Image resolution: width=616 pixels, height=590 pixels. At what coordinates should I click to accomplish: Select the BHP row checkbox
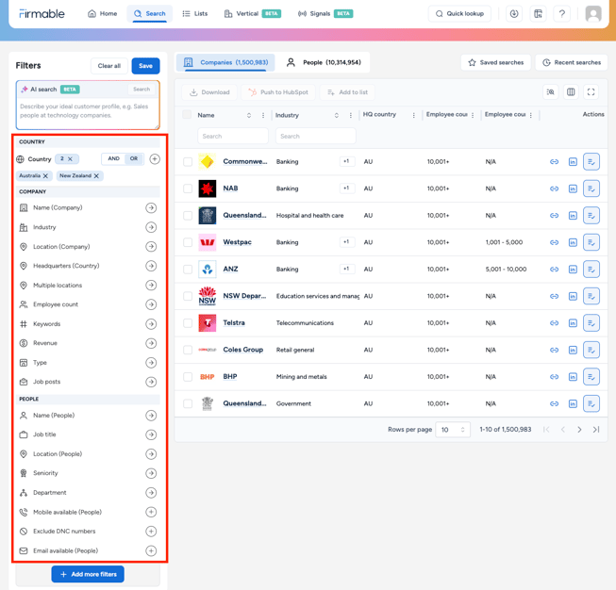188,377
